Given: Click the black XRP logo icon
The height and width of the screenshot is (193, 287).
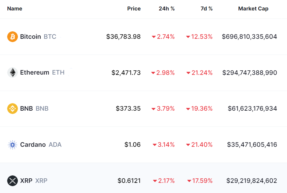Looking at the screenshot, I should point(13,180).
